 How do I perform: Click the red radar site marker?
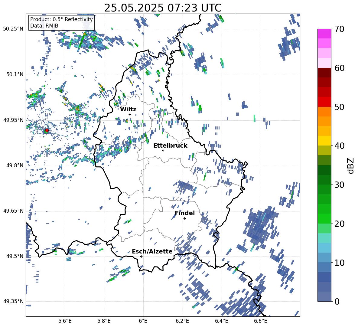(x=47, y=130)
